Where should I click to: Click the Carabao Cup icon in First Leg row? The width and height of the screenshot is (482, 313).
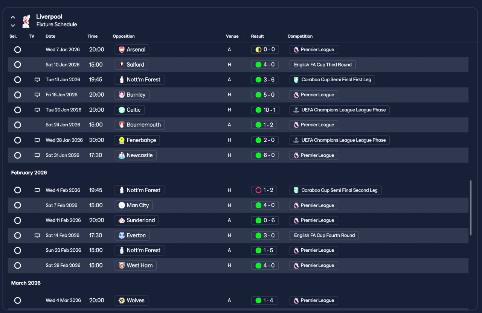tap(296, 80)
